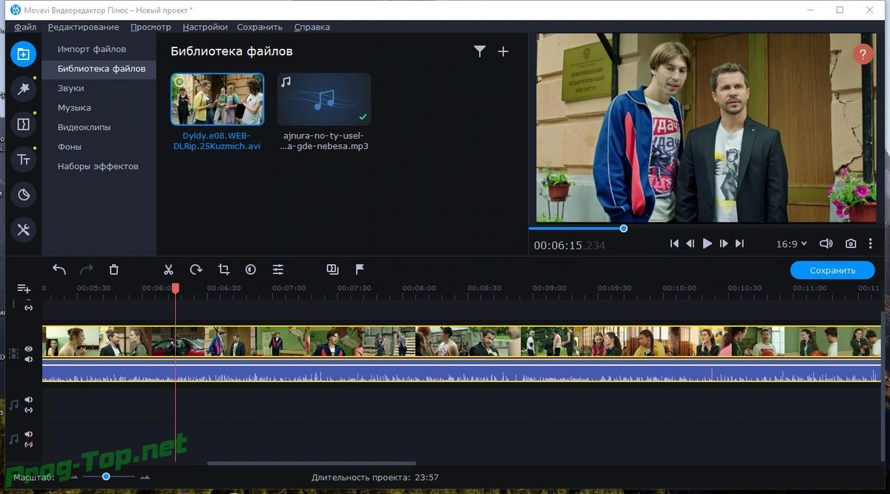This screenshot has width=890, height=494.
Task: Select Dyldy.e08 video thumbnail in library
Action: pos(217,99)
